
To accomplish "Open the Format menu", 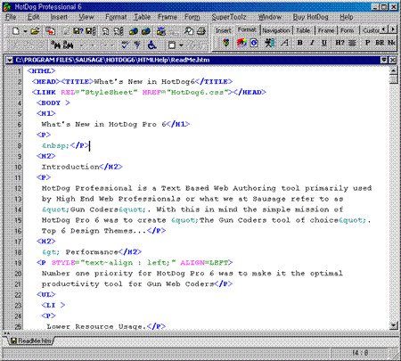I will pos(116,17).
